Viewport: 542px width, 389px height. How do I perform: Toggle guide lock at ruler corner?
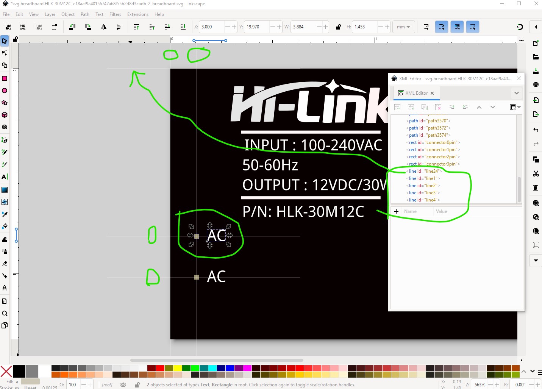(15, 39)
